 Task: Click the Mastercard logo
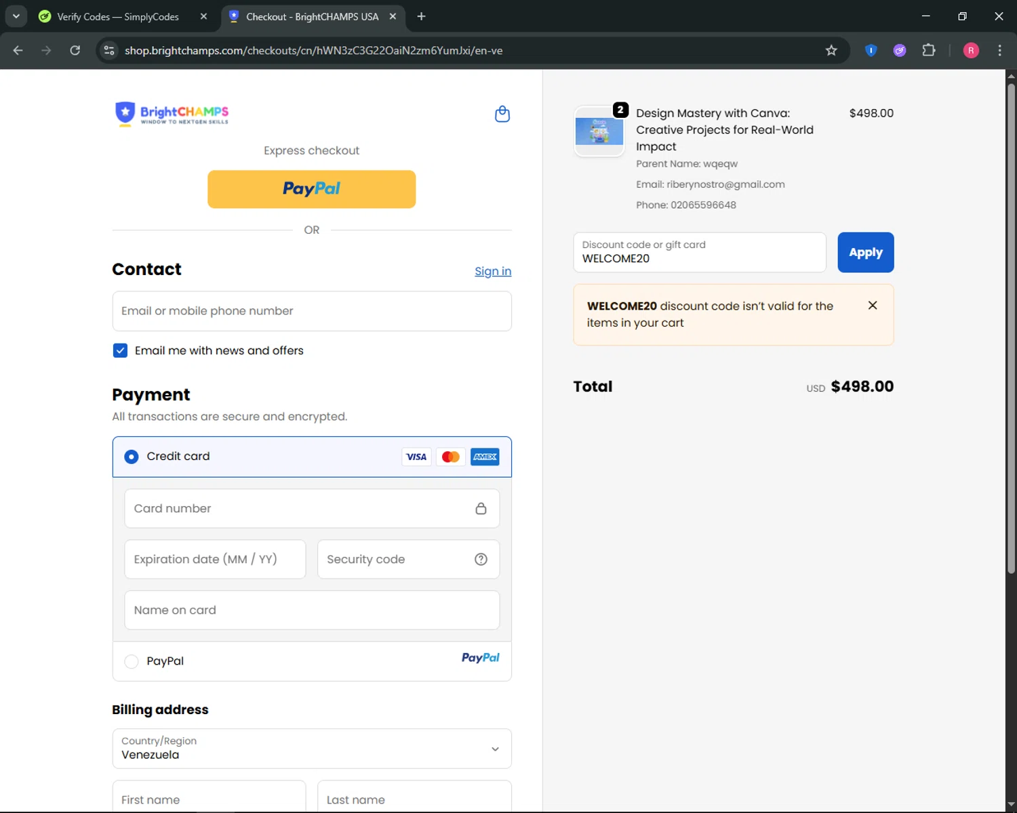[x=451, y=457]
